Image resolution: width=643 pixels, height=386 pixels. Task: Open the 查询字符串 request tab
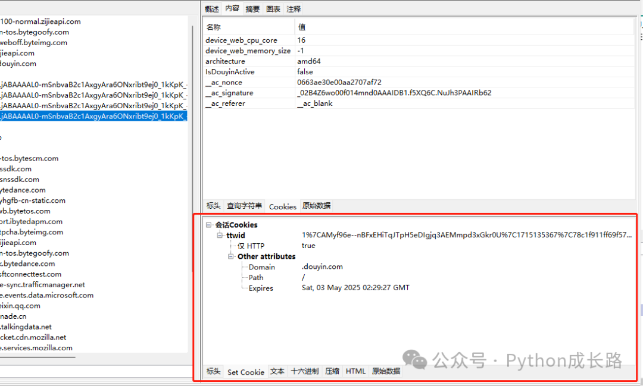click(x=245, y=206)
